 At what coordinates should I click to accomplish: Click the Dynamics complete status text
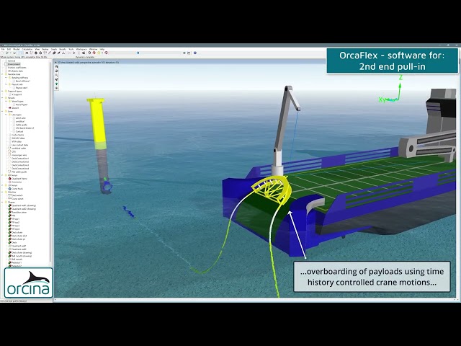click(x=85, y=57)
